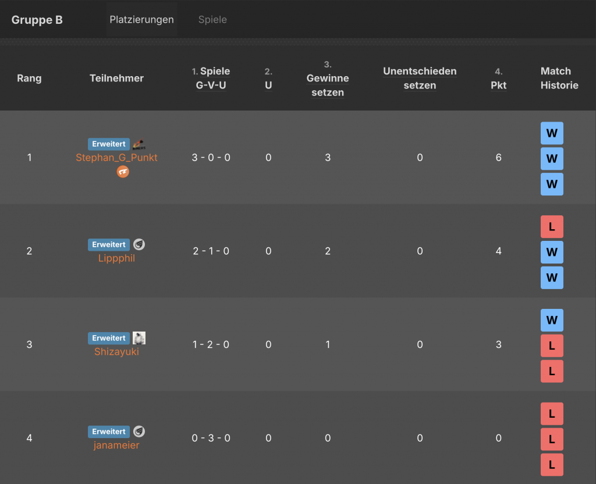The height and width of the screenshot is (484, 596).
Task: Open Lippphil's red L match result
Action: (552, 227)
